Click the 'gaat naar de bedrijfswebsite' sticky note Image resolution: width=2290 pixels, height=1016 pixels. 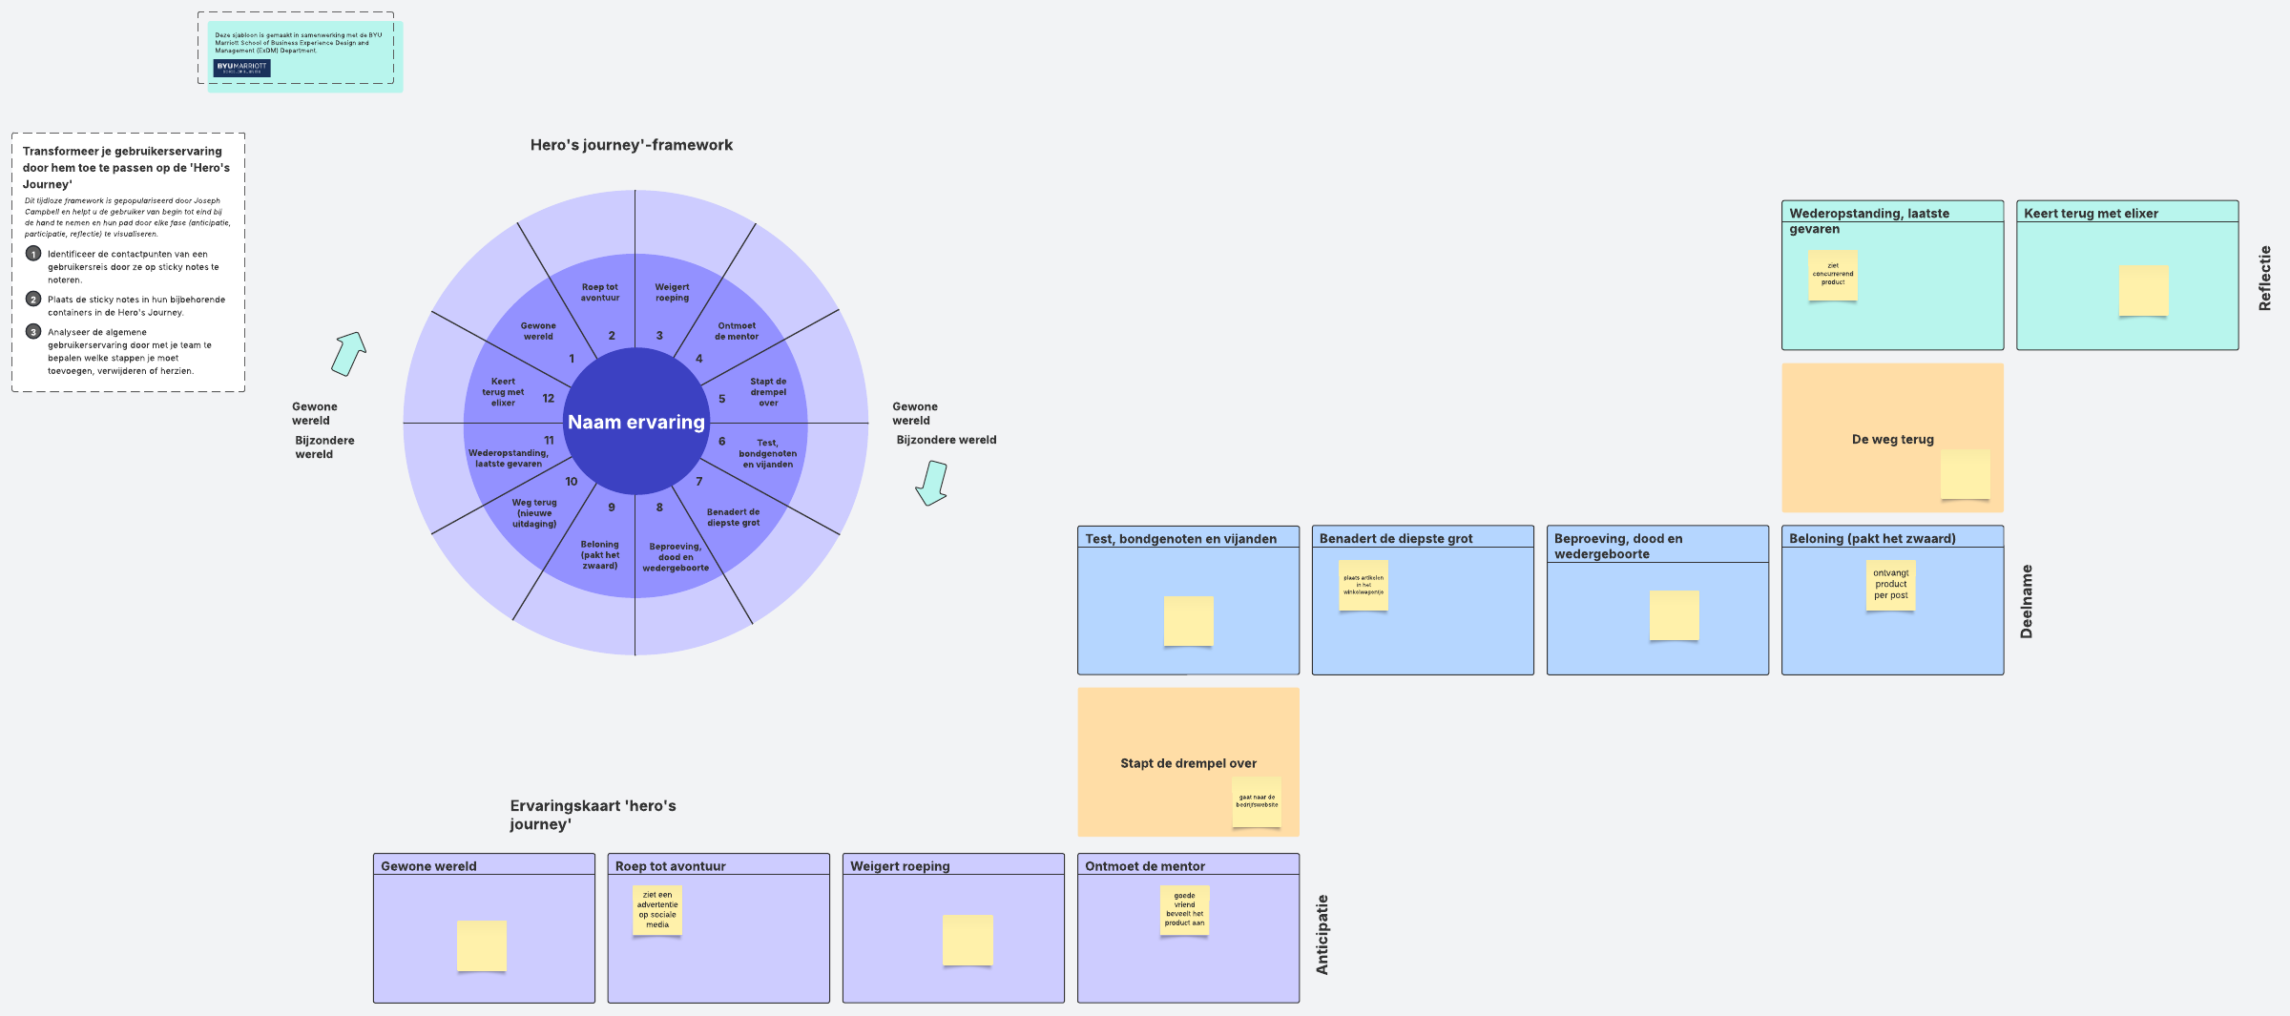tap(1257, 801)
